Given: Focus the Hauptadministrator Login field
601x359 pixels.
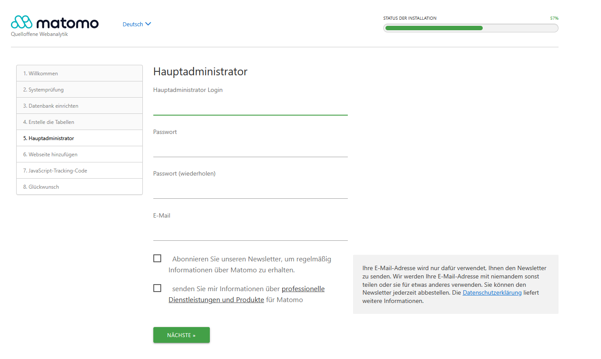Looking at the screenshot, I should tap(250, 107).
